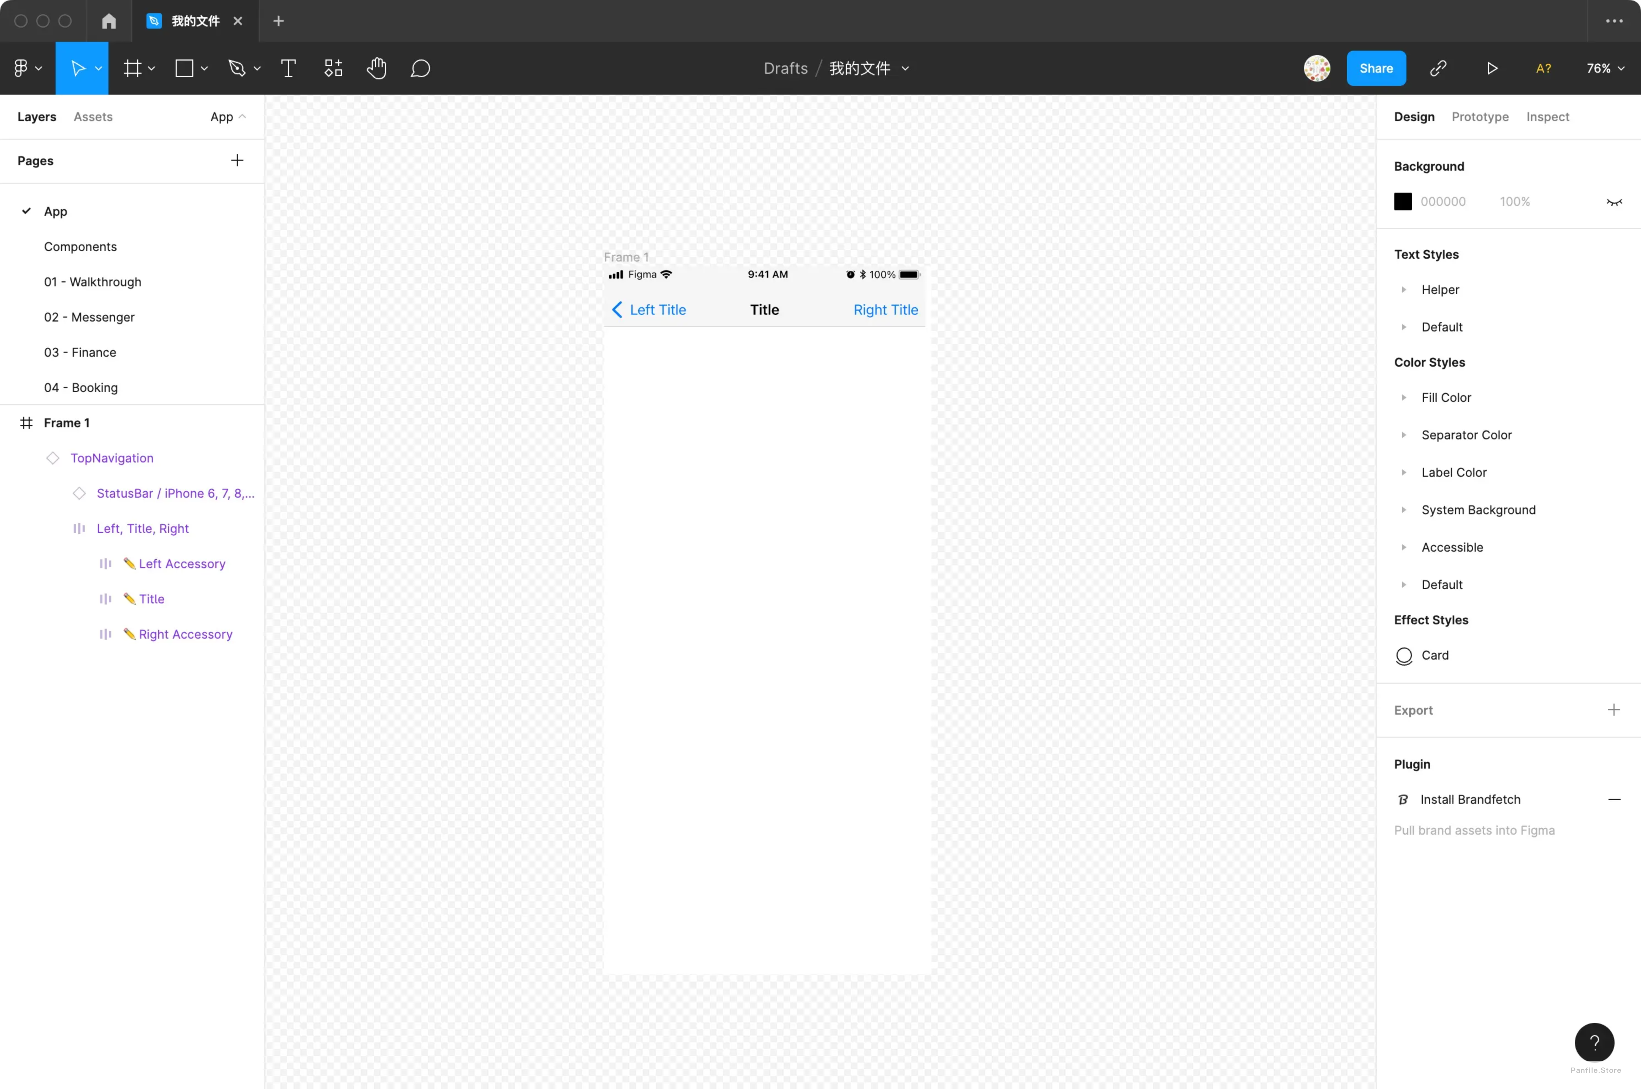Remove Install Brandfetch plugin with minus icon
Image resolution: width=1641 pixels, height=1089 pixels.
click(1614, 799)
